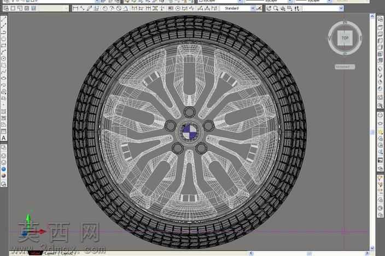Open the Unnamed UCS dropdown under ViewCube
Viewport: 385px width, 256px height.
tap(345, 67)
